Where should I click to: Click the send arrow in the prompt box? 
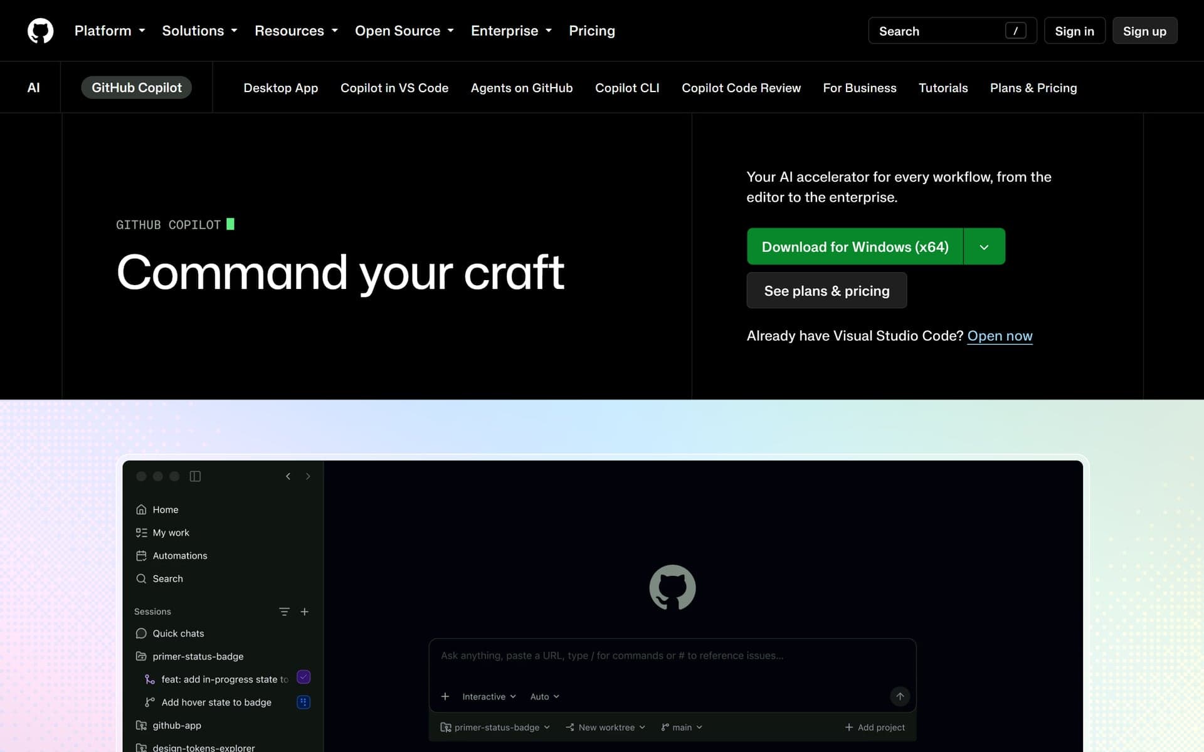(x=900, y=696)
